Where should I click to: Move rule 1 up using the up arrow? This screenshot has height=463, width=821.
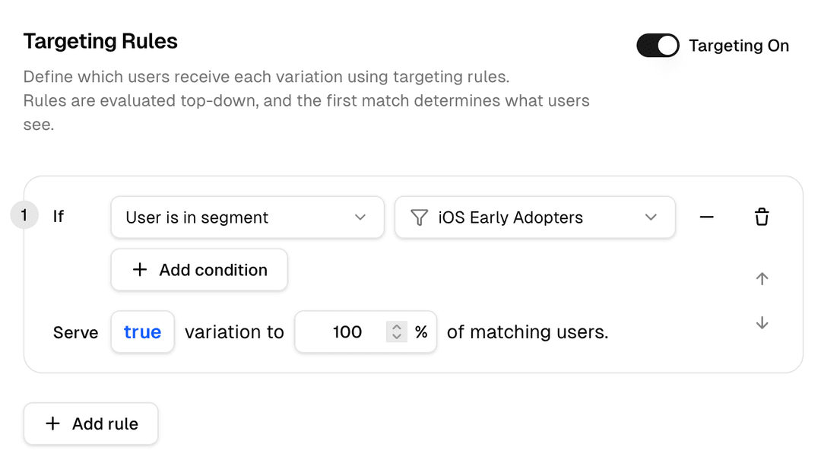point(762,279)
